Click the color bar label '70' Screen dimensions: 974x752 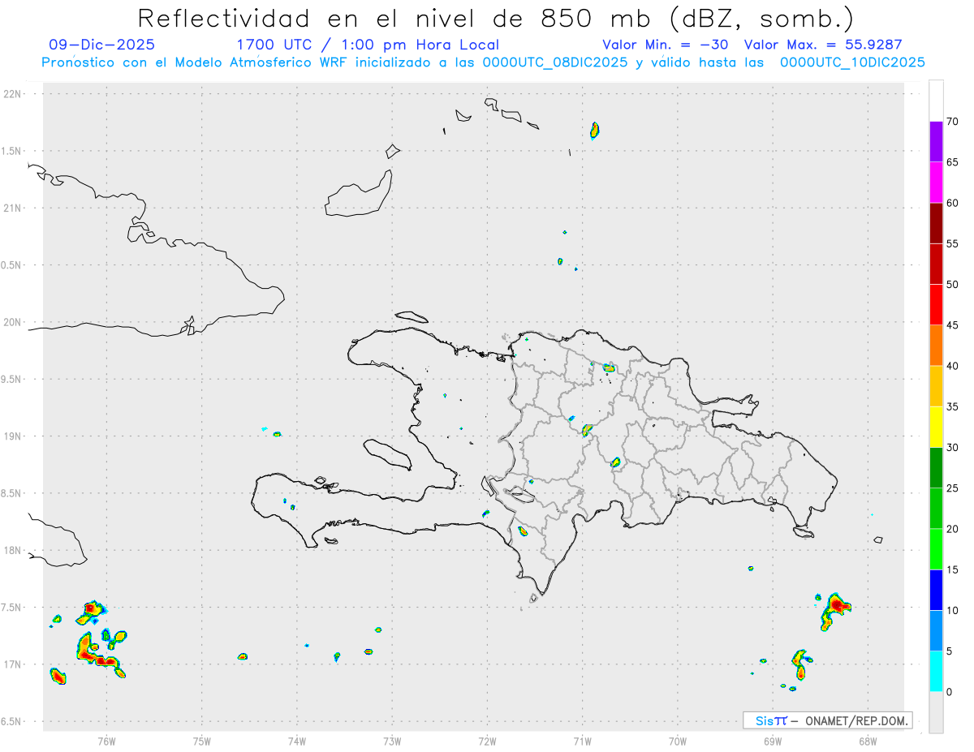(x=953, y=122)
